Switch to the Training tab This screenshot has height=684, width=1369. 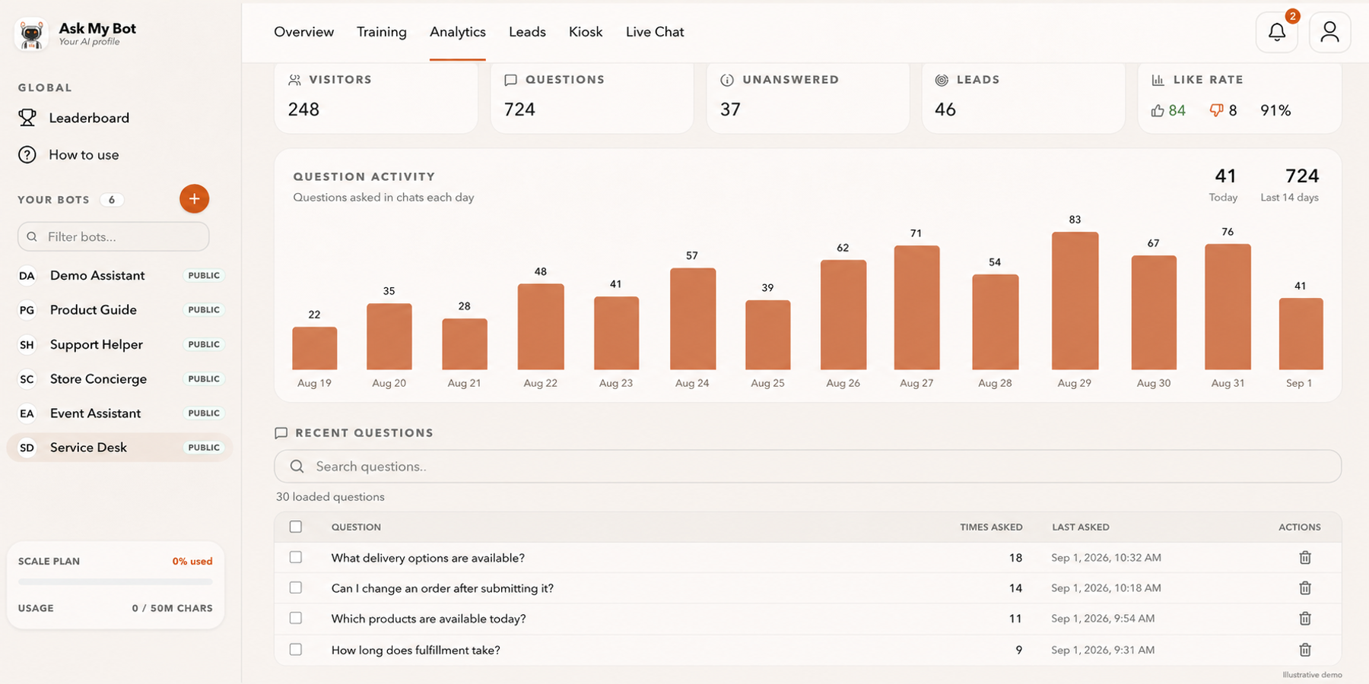(x=382, y=32)
